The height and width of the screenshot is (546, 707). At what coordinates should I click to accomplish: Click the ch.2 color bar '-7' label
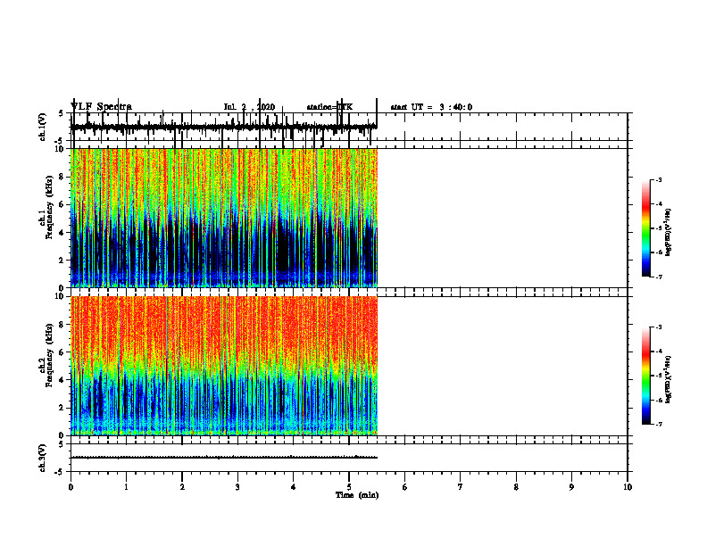tap(658, 424)
